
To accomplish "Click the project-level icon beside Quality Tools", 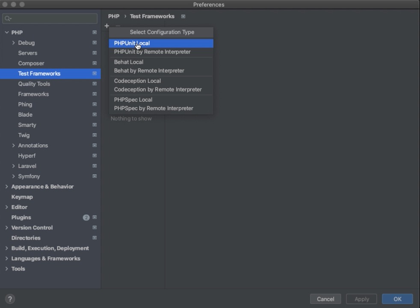I will tap(95, 84).
